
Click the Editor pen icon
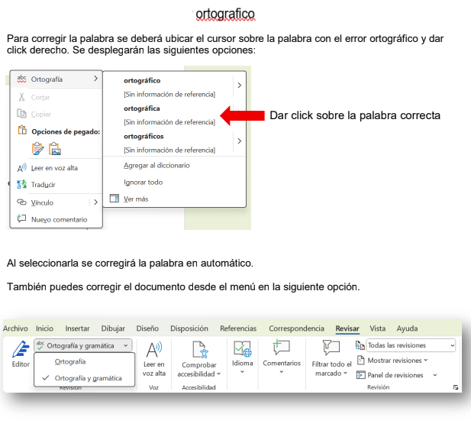click(x=21, y=349)
